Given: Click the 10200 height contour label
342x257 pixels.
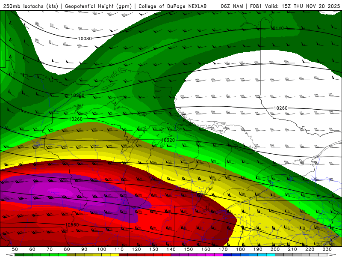Looking at the screenshot, I should tap(77, 96).
